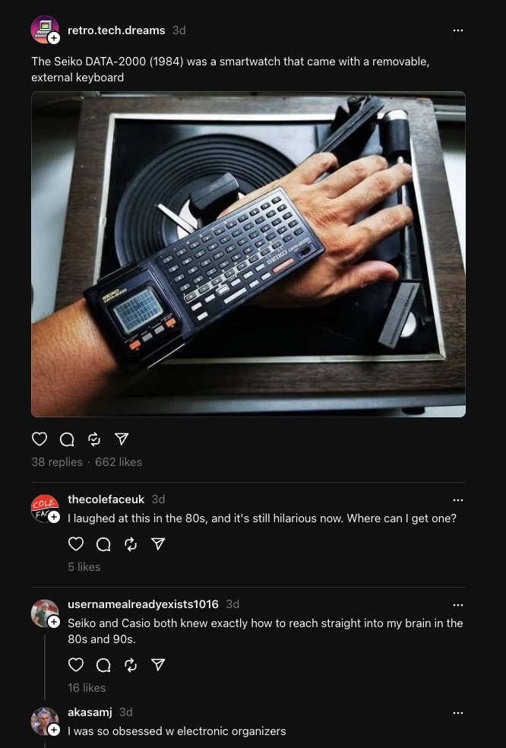Image resolution: width=506 pixels, height=748 pixels.
Task: Follow thecolefaceuk via avatar plus badge
Action: 55,517
